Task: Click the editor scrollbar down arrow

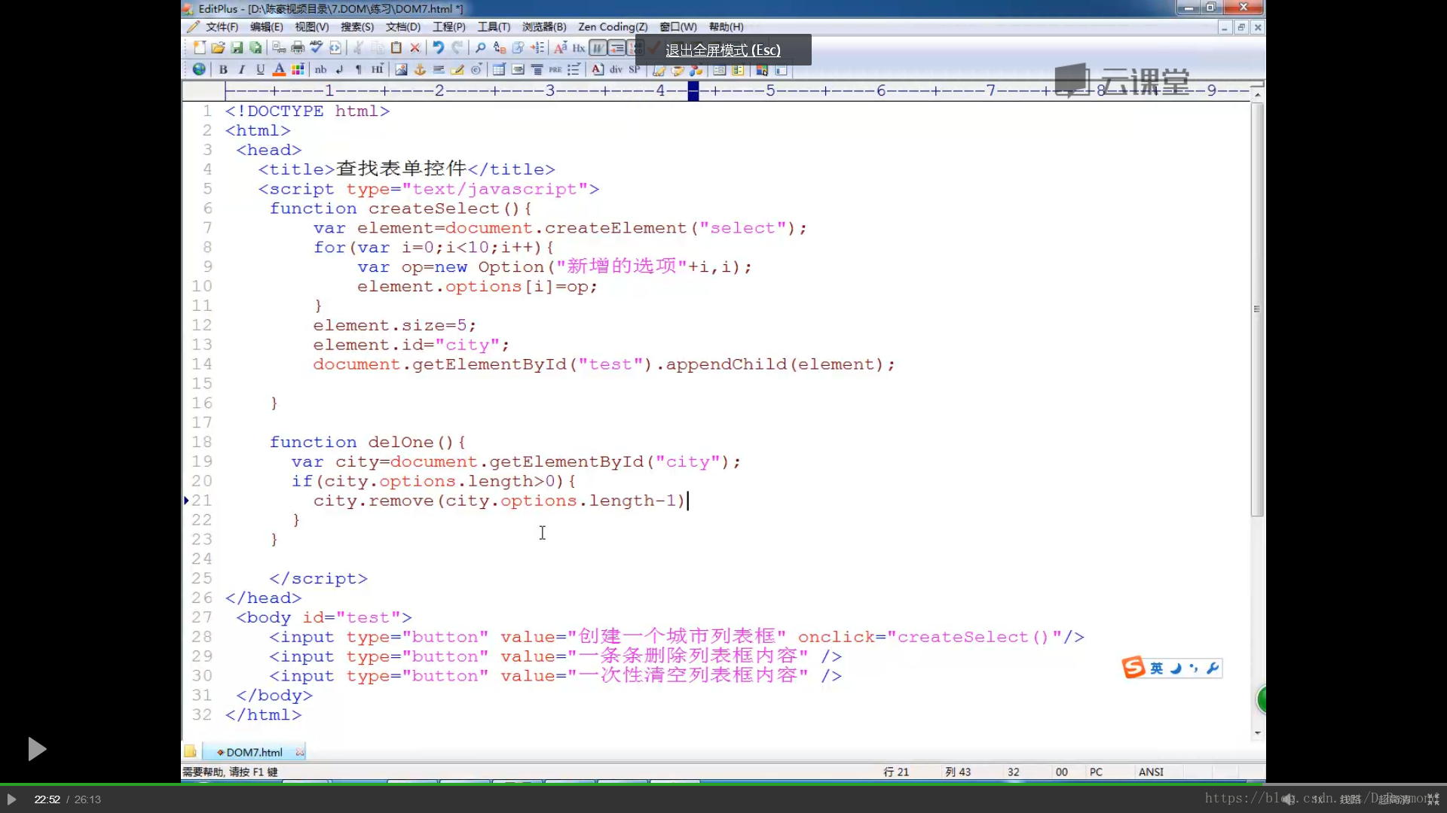Action: click(1257, 732)
